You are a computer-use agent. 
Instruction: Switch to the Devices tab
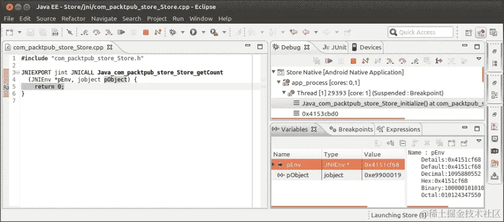click(367, 47)
